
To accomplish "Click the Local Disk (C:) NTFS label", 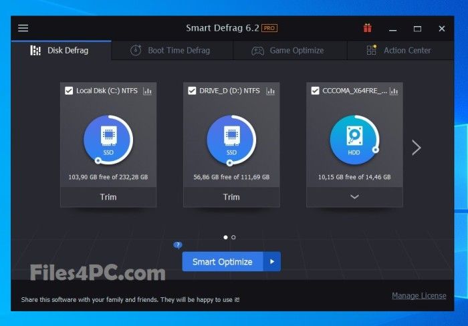I will [107, 91].
